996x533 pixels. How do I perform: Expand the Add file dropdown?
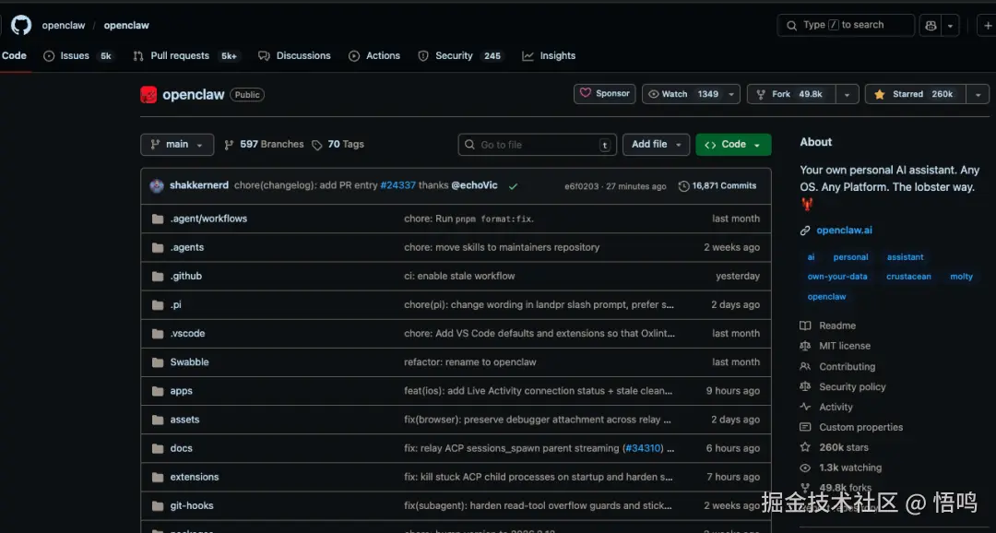tap(656, 145)
